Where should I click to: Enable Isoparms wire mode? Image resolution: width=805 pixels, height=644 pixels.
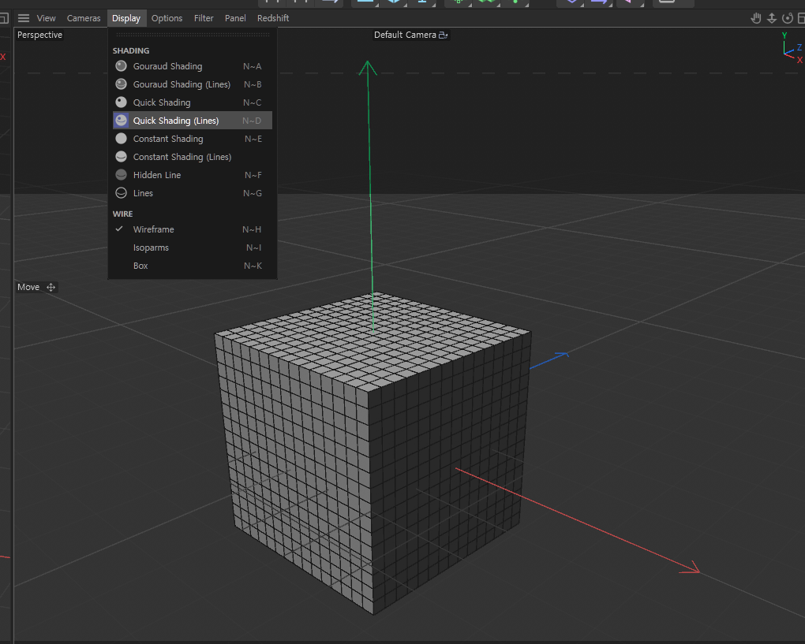[x=151, y=248]
